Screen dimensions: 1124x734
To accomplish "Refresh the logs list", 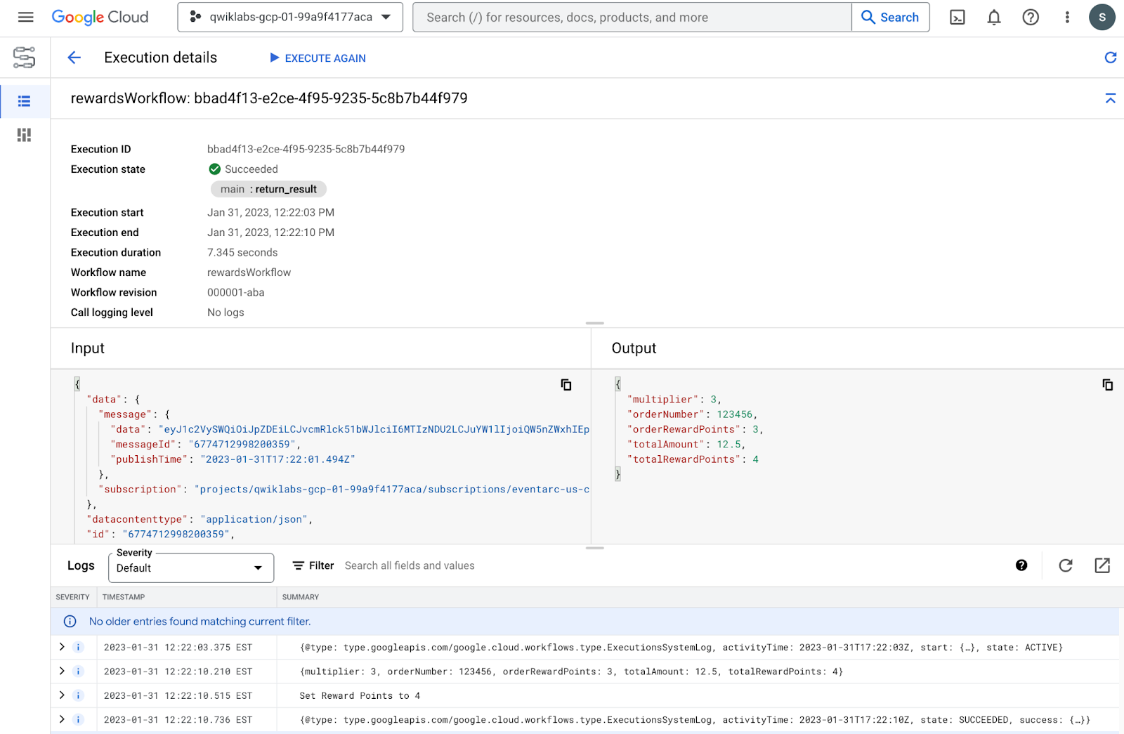I will tap(1065, 565).
